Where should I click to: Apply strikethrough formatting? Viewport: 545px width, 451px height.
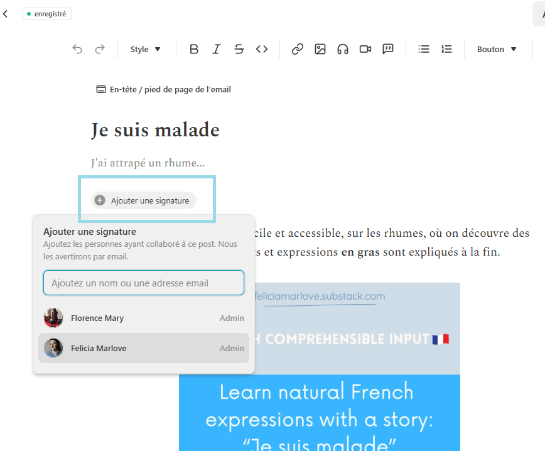tap(239, 49)
